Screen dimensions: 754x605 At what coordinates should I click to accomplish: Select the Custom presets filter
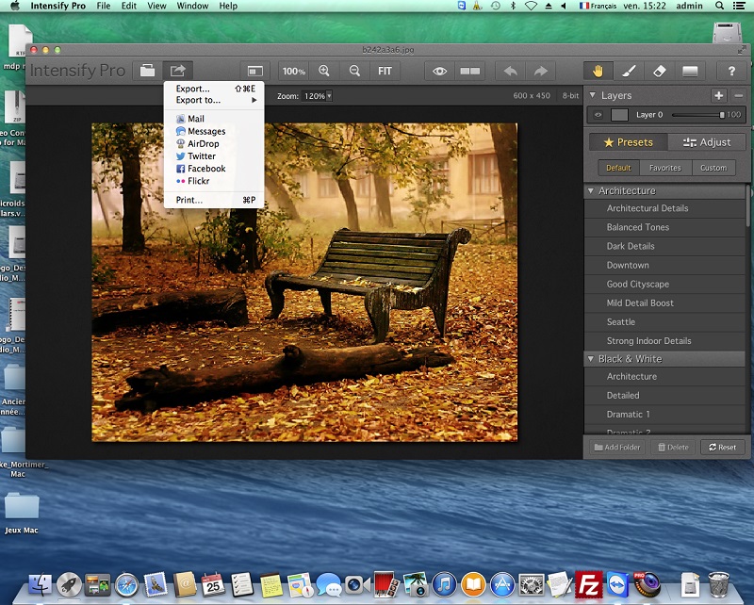[x=713, y=168]
